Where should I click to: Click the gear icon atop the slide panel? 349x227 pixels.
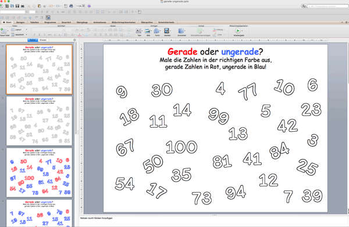pos(74,40)
